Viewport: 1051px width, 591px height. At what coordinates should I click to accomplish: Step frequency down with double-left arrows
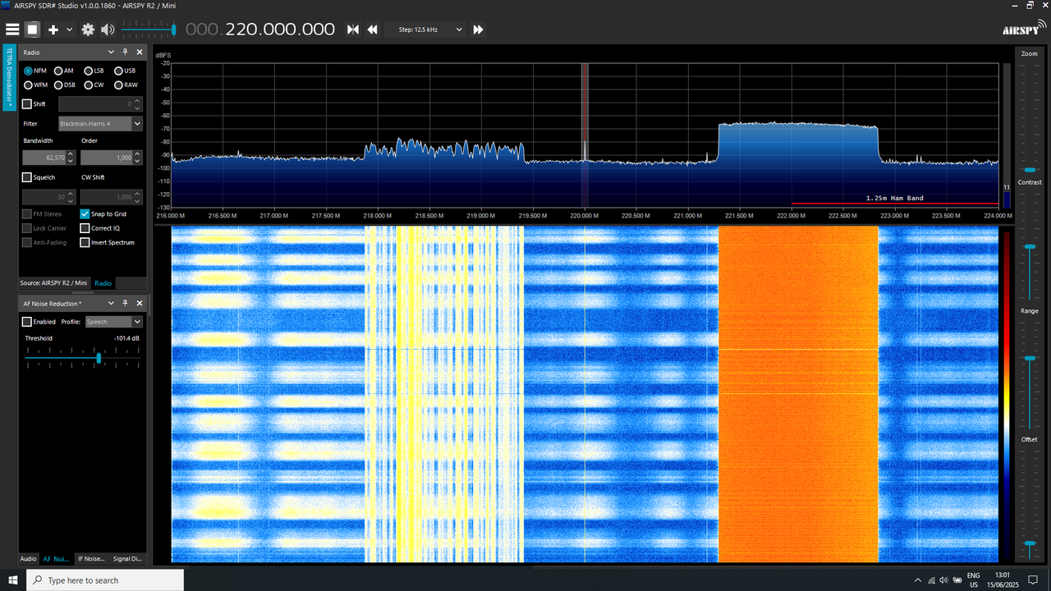coord(372,30)
